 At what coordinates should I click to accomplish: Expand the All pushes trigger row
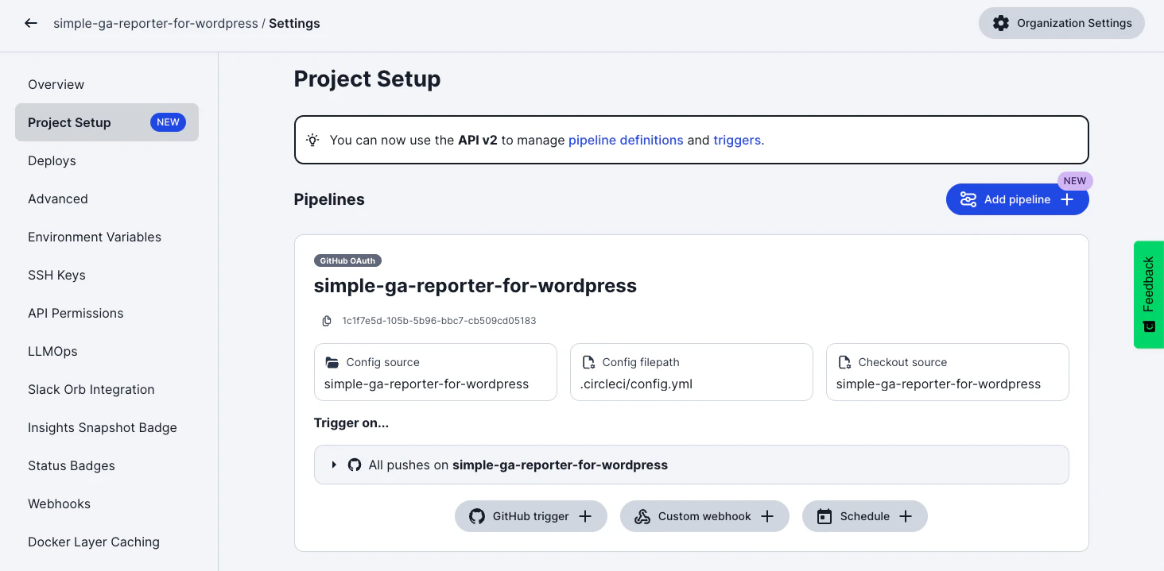pos(691,465)
